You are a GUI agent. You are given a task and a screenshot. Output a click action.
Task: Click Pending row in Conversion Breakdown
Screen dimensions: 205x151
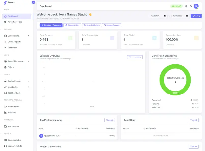click(175, 104)
